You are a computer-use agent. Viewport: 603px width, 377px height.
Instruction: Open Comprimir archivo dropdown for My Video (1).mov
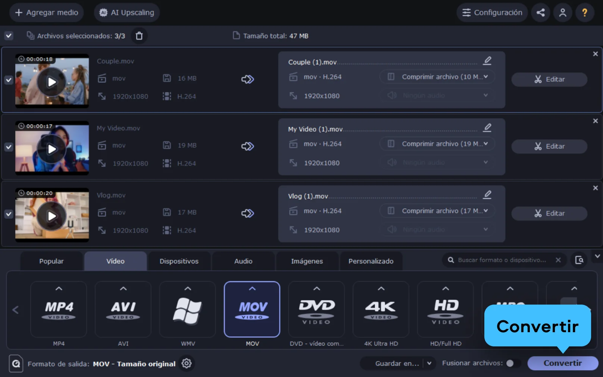(x=437, y=144)
